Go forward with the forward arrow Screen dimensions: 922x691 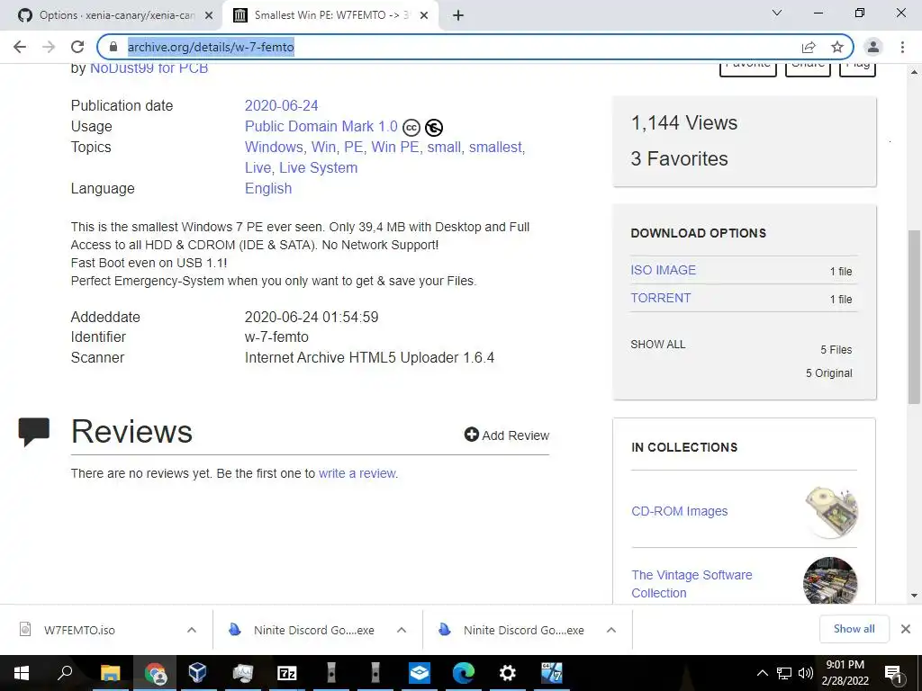[x=49, y=47]
